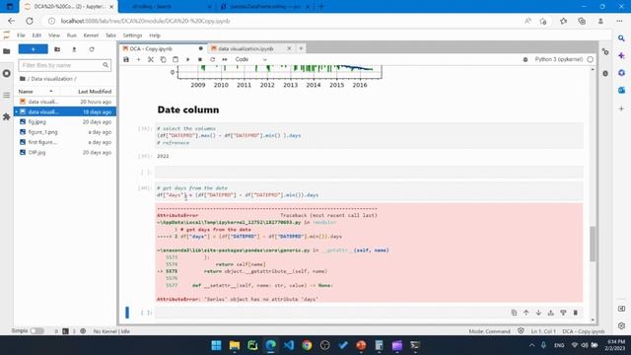Open the Extension Manager puzzle icon
The image size is (631, 355).
pos(7,116)
